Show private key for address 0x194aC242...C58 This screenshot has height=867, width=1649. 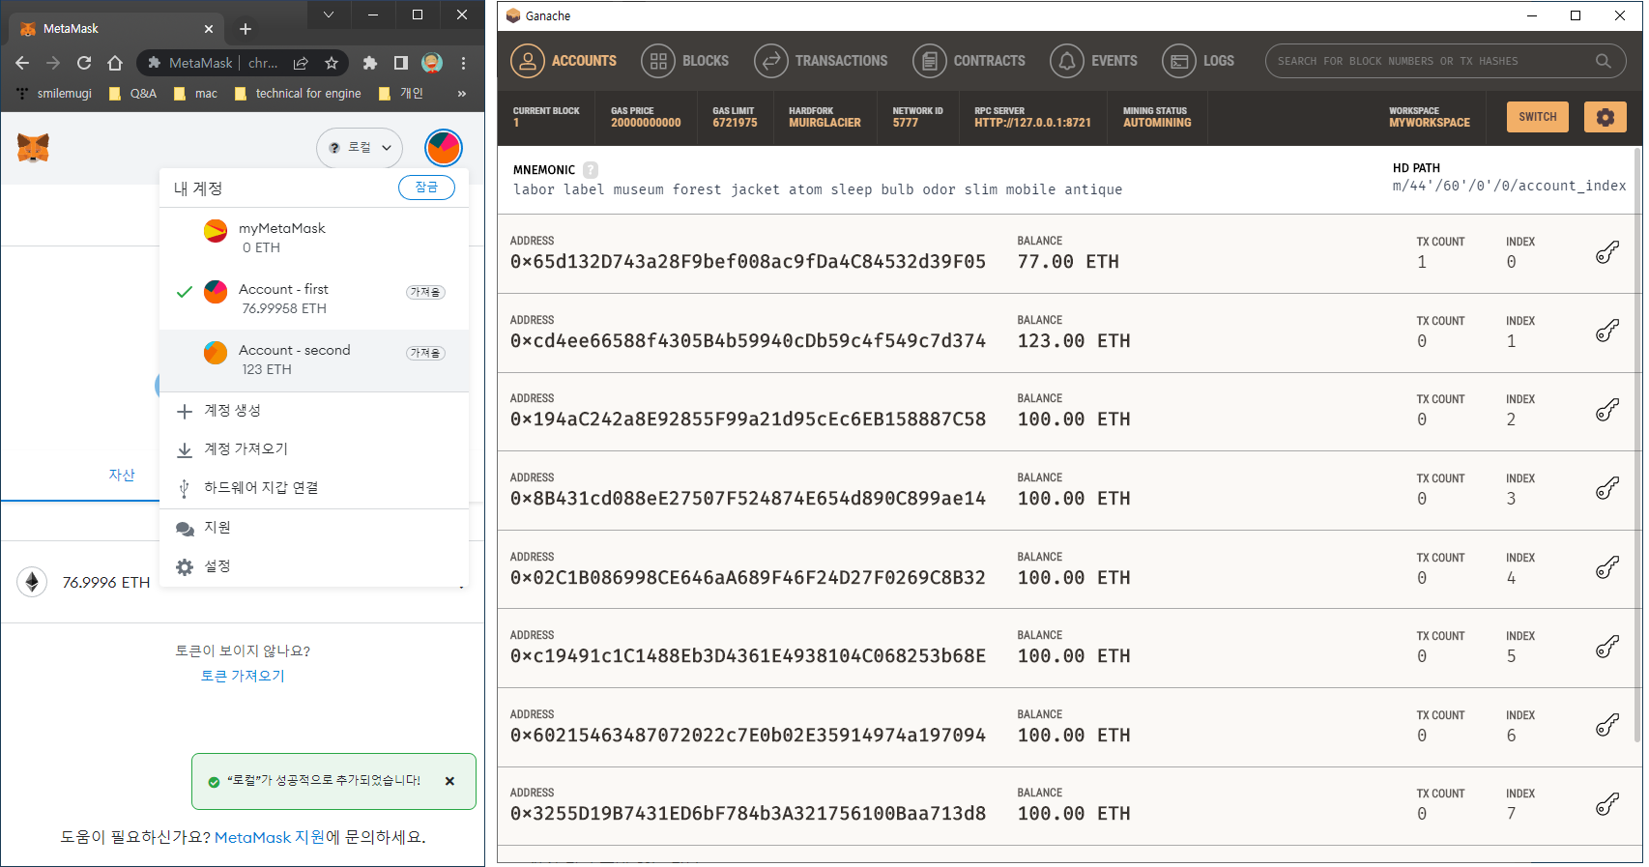click(1606, 410)
